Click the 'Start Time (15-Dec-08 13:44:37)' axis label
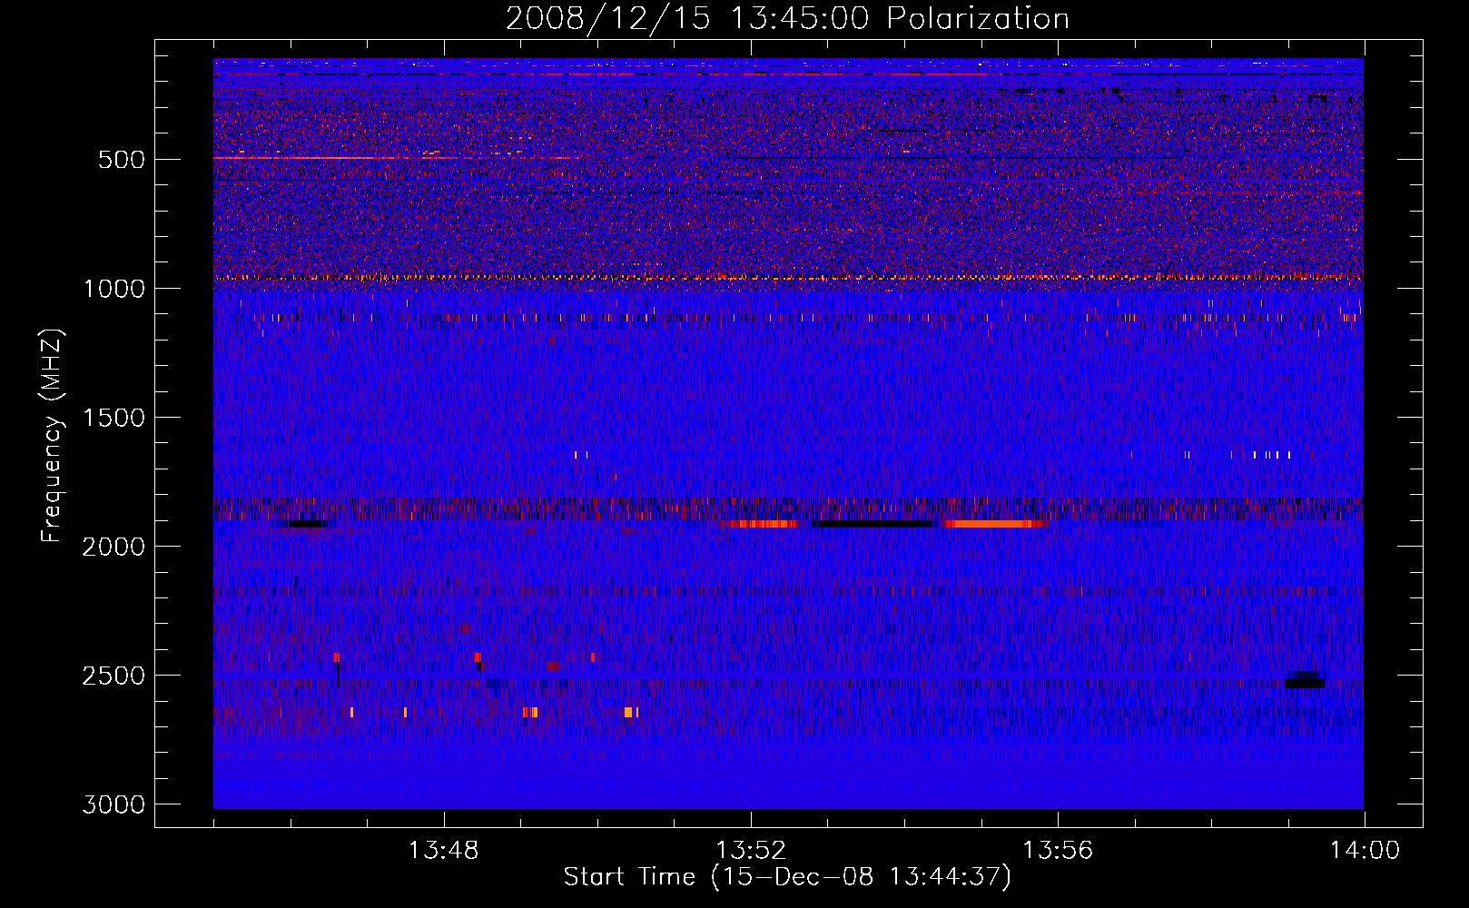The width and height of the screenshot is (1469, 908). [787, 877]
